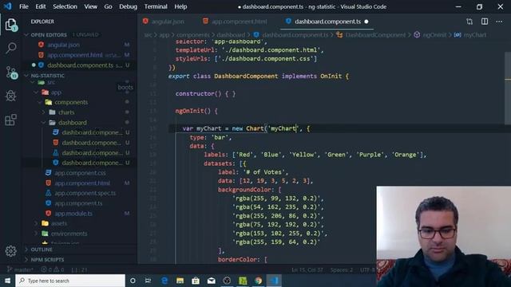
Task: Open Microsoft Store from the taskbar
Action: click(x=196, y=281)
